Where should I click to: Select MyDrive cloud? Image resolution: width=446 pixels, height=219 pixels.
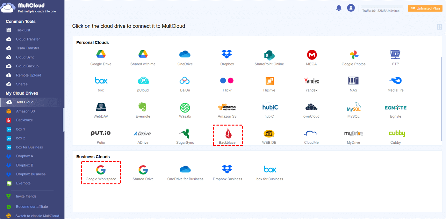point(354,137)
